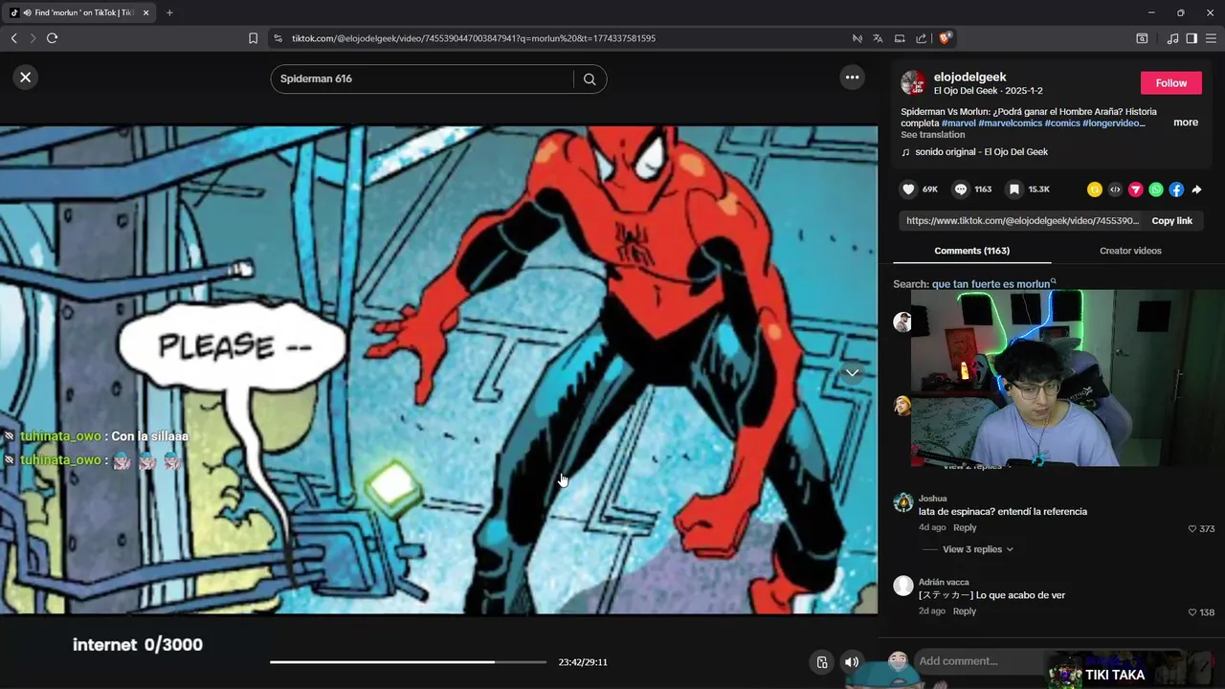
Task: Open Adrián vacca's profile name
Action: click(944, 582)
